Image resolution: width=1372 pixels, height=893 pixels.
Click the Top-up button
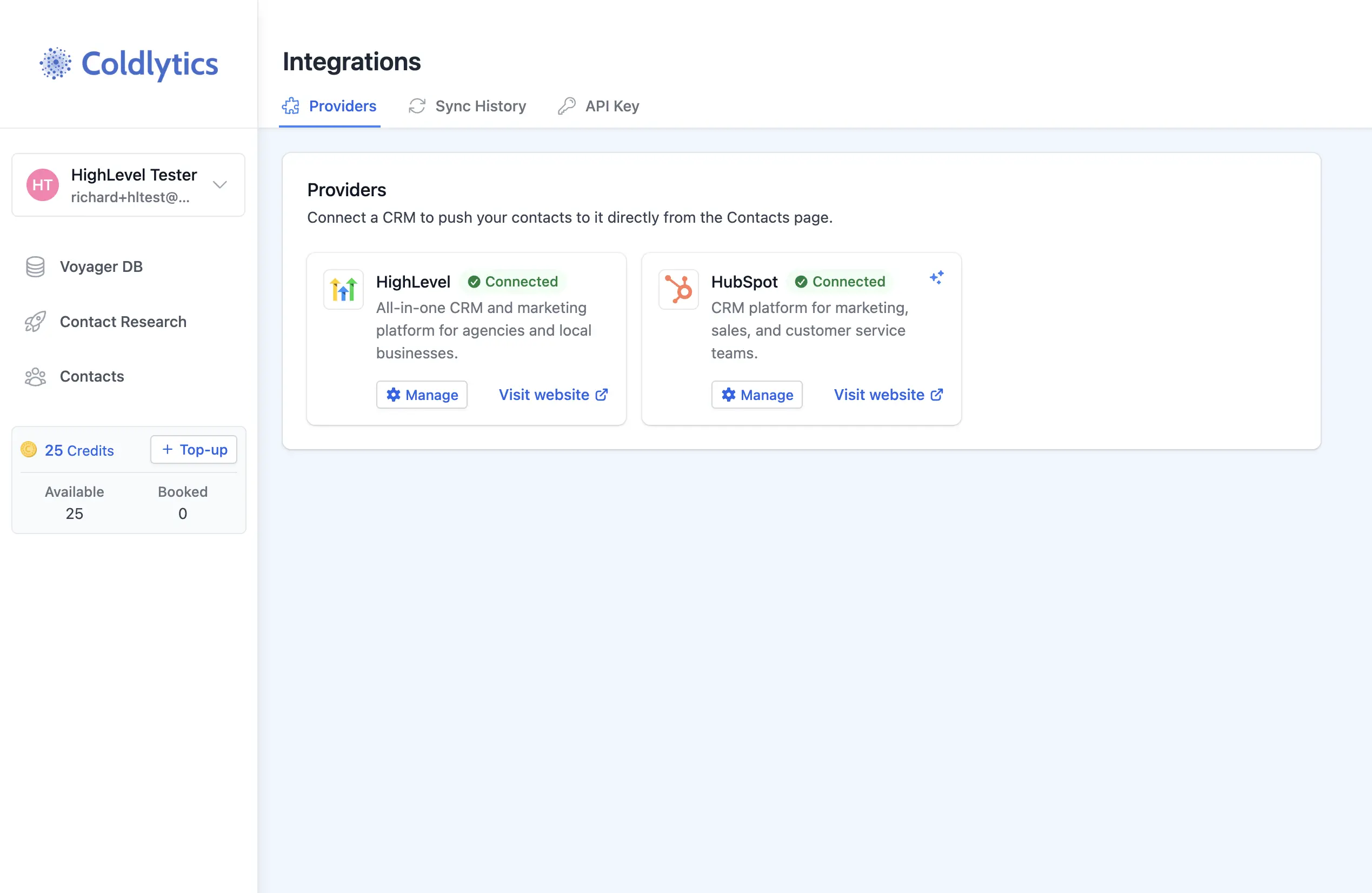(194, 450)
